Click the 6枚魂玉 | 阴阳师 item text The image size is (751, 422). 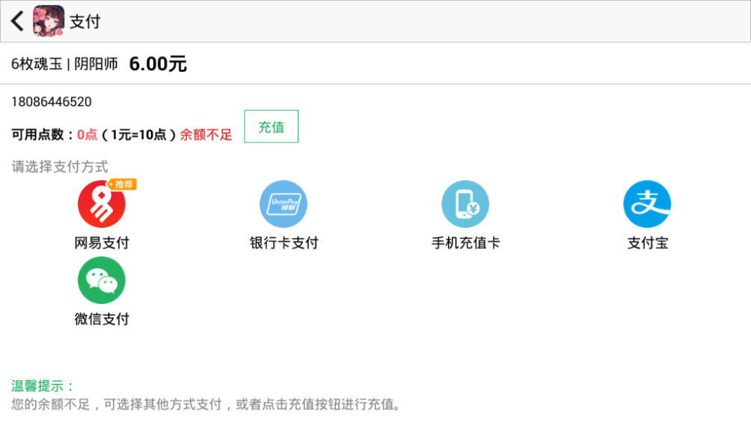click(x=64, y=64)
